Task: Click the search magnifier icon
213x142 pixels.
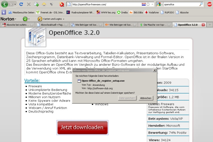Action: pyautogui.click(x=201, y=5)
